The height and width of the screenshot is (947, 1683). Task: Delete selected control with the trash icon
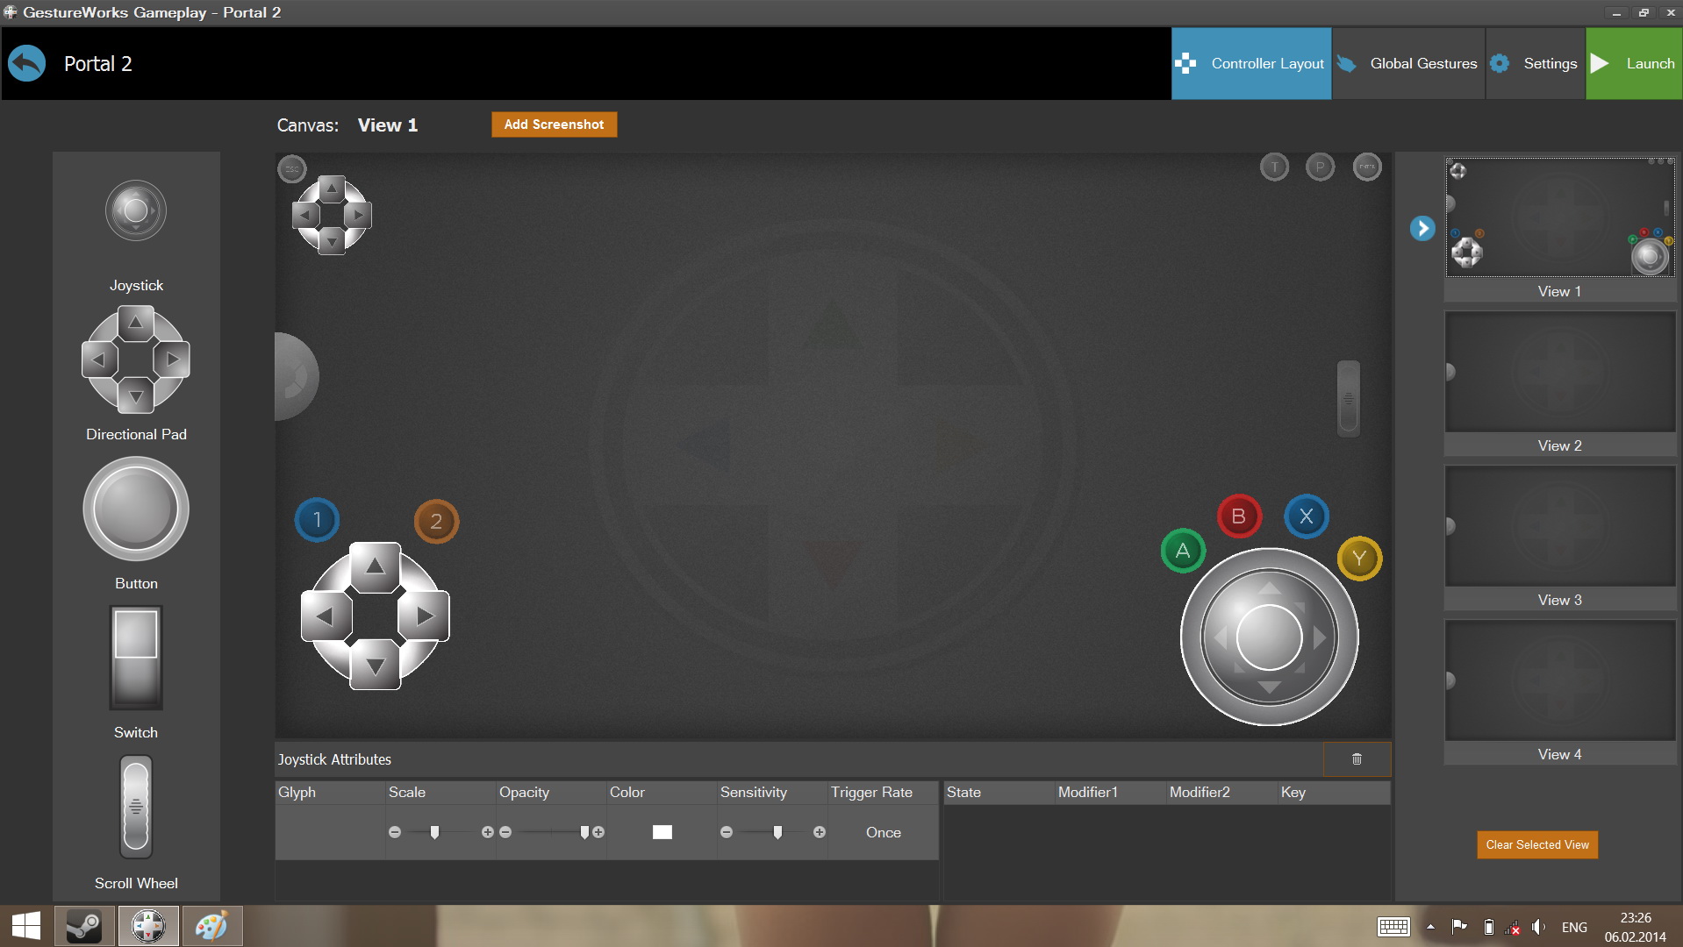[1357, 759]
